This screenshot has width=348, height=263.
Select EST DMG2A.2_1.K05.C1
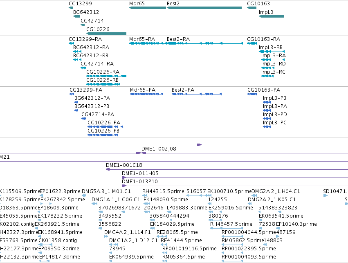coord(272,200)
